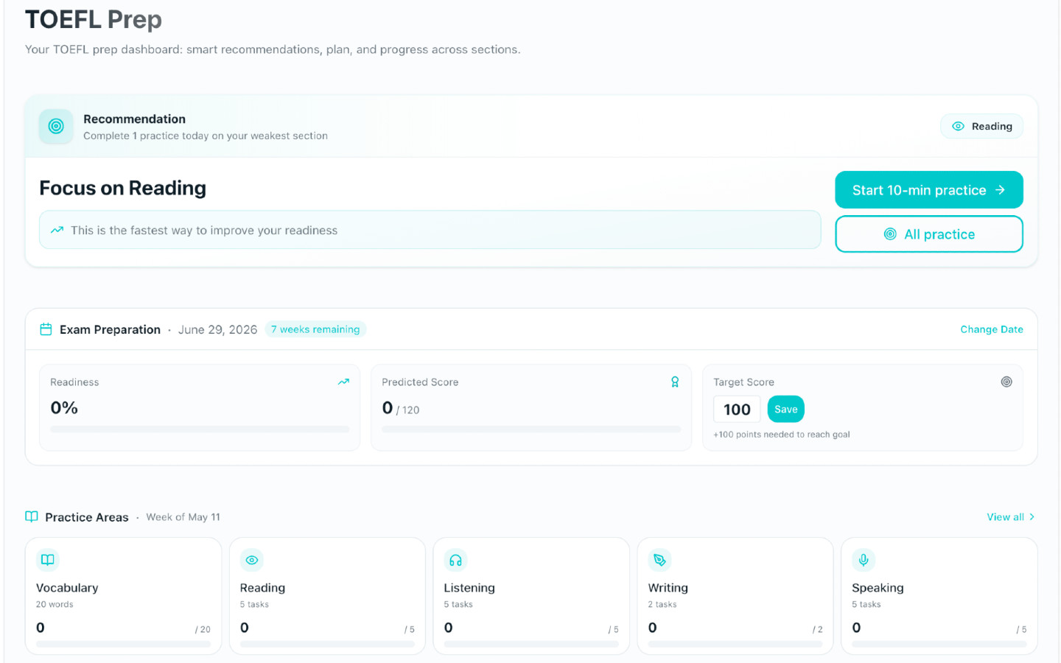Open the Listening practice card
1061x663 pixels.
(531, 596)
